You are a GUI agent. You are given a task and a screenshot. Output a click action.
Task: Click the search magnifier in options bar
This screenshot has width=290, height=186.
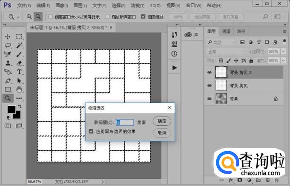[x=265, y=17]
